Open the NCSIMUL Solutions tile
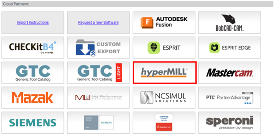This screenshot has height=135, width=275. coord(164,98)
